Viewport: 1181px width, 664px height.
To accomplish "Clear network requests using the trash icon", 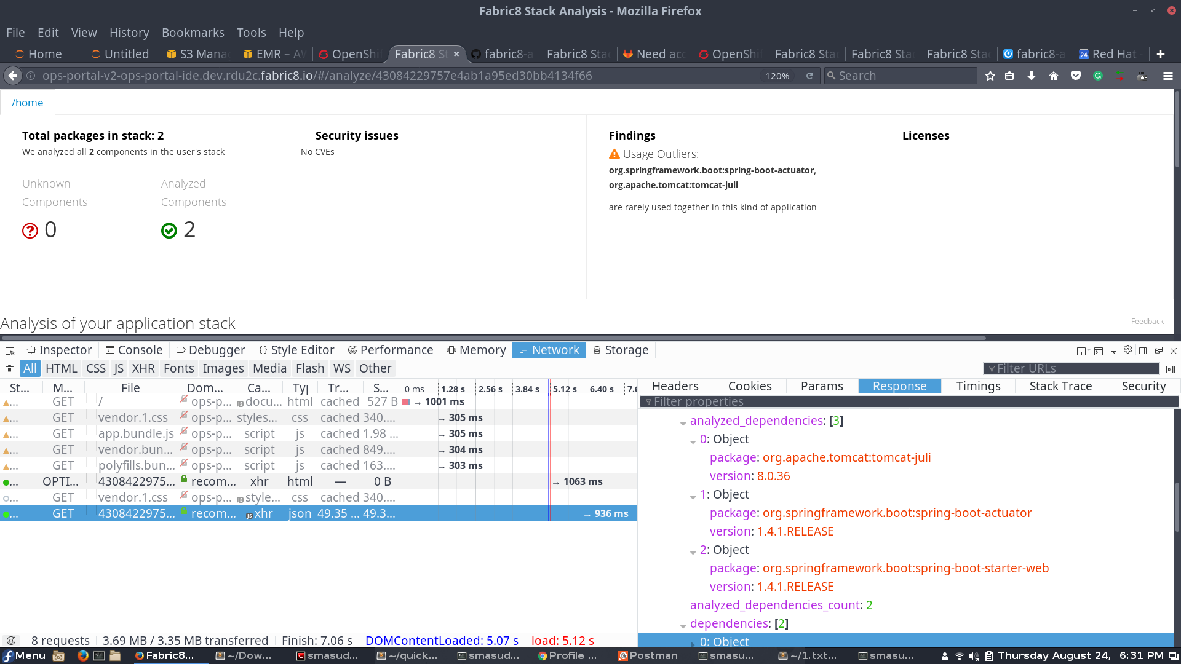I will pyautogui.click(x=9, y=368).
